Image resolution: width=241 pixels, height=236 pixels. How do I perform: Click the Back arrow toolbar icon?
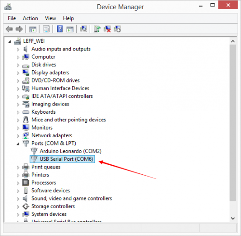point(9,29)
